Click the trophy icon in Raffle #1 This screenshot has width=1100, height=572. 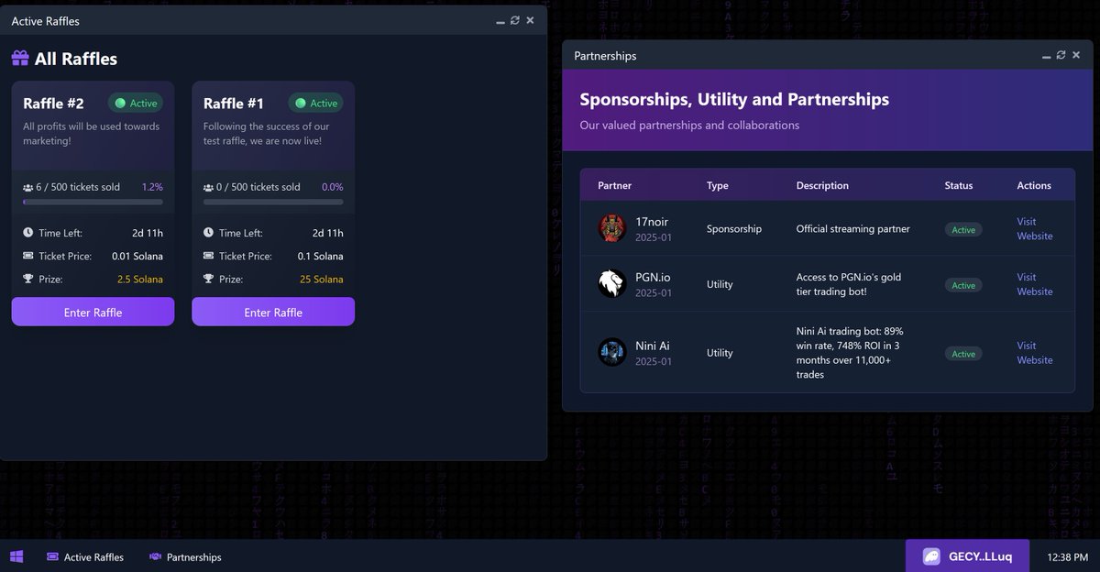pos(209,279)
